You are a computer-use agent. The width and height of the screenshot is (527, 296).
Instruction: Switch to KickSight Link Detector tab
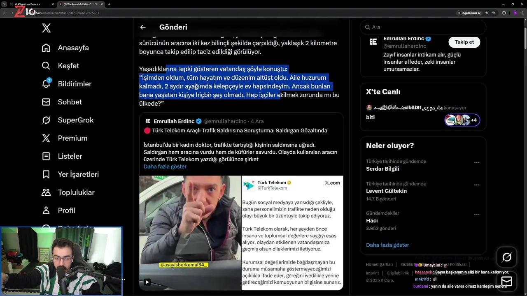32,4
